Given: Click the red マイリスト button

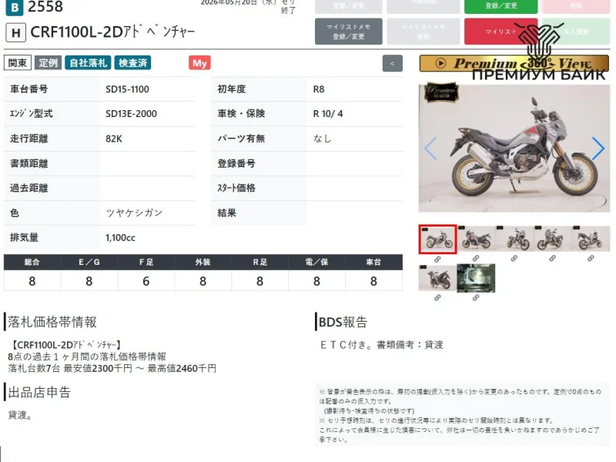Looking at the screenshot, I should [x=501, y=32].
